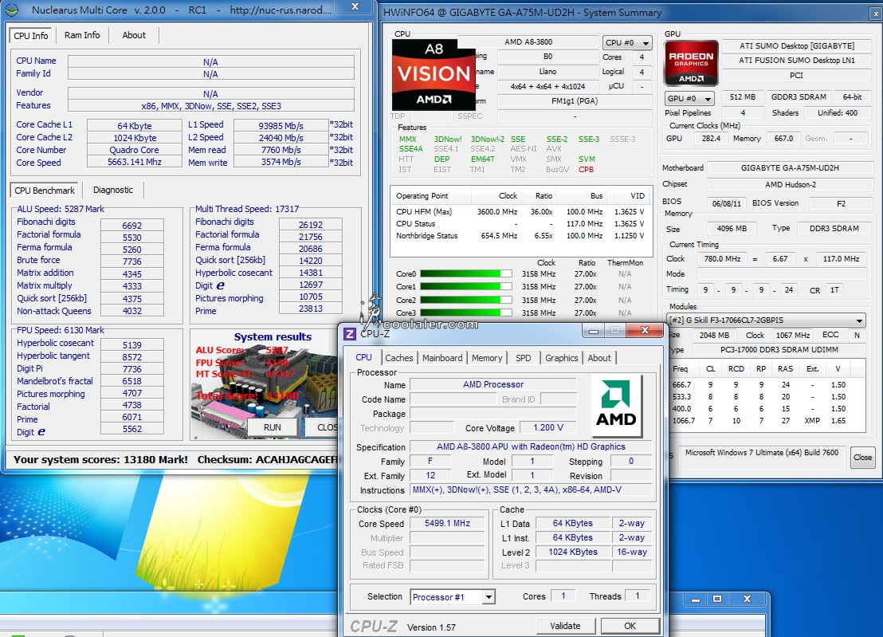The image size is (883, 637).
Task: Click the GIGABYTE GA-A75M-UD2H motherboard field
Action: point(790,168)
